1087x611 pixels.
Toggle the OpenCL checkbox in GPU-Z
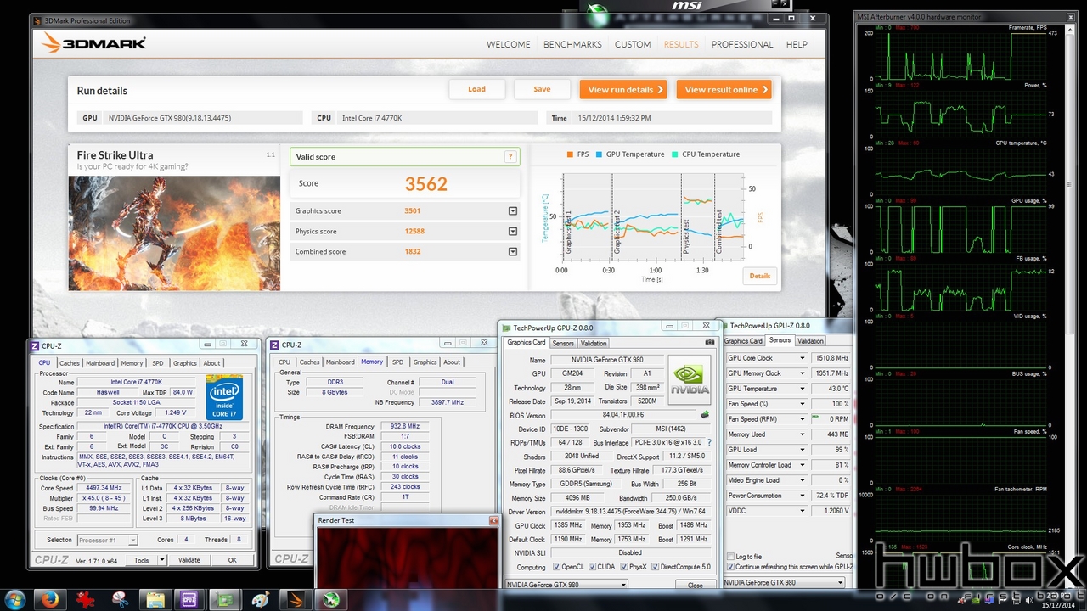[556, 567]
